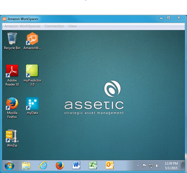This screenshot has height=173, width=187.
Task: Select the Amazon WorkSpaces desktop shortcut
Action: (x=32, y=39)
